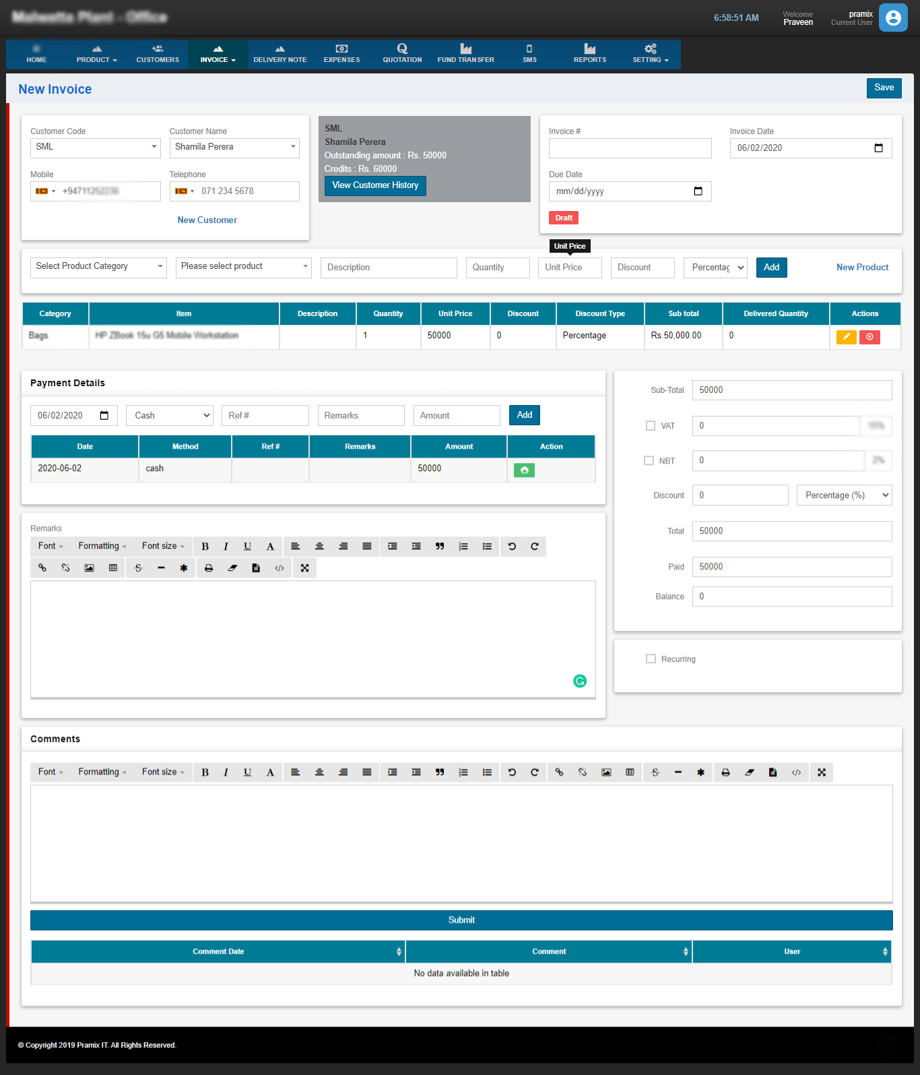The width and height of the screenshot is (920, 1075).
Task: Click the Submit button under Comments
Action: pyautogui.click(x=461, y=921)
